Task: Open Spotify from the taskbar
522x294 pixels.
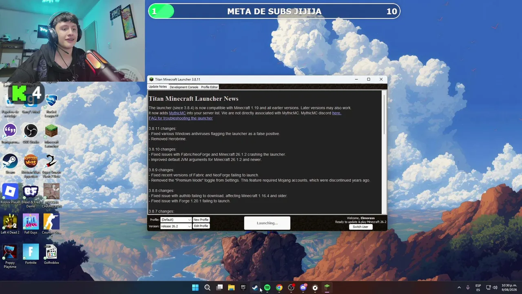Action: click(267, 287)
